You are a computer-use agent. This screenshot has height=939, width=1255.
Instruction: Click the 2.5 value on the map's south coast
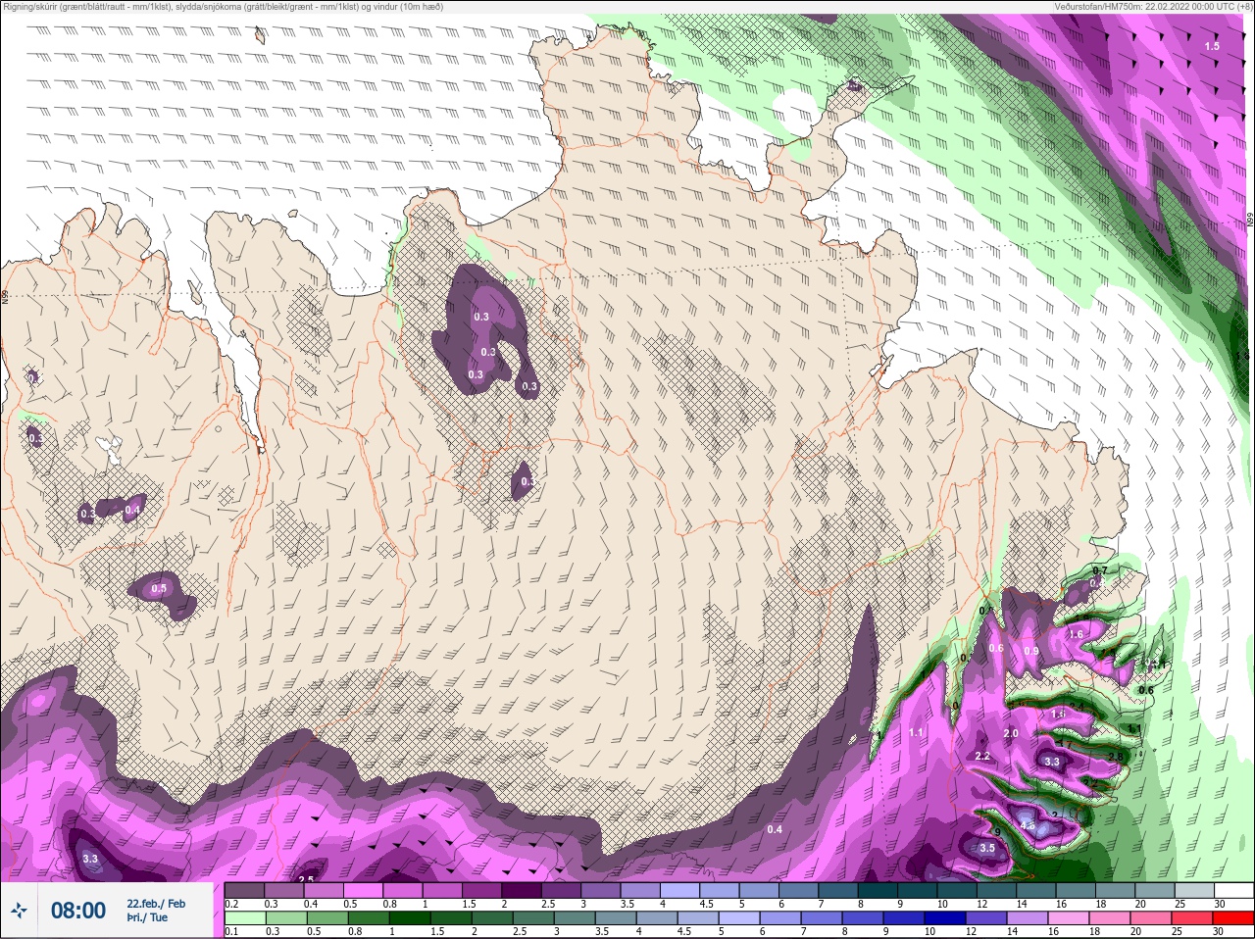306,879
